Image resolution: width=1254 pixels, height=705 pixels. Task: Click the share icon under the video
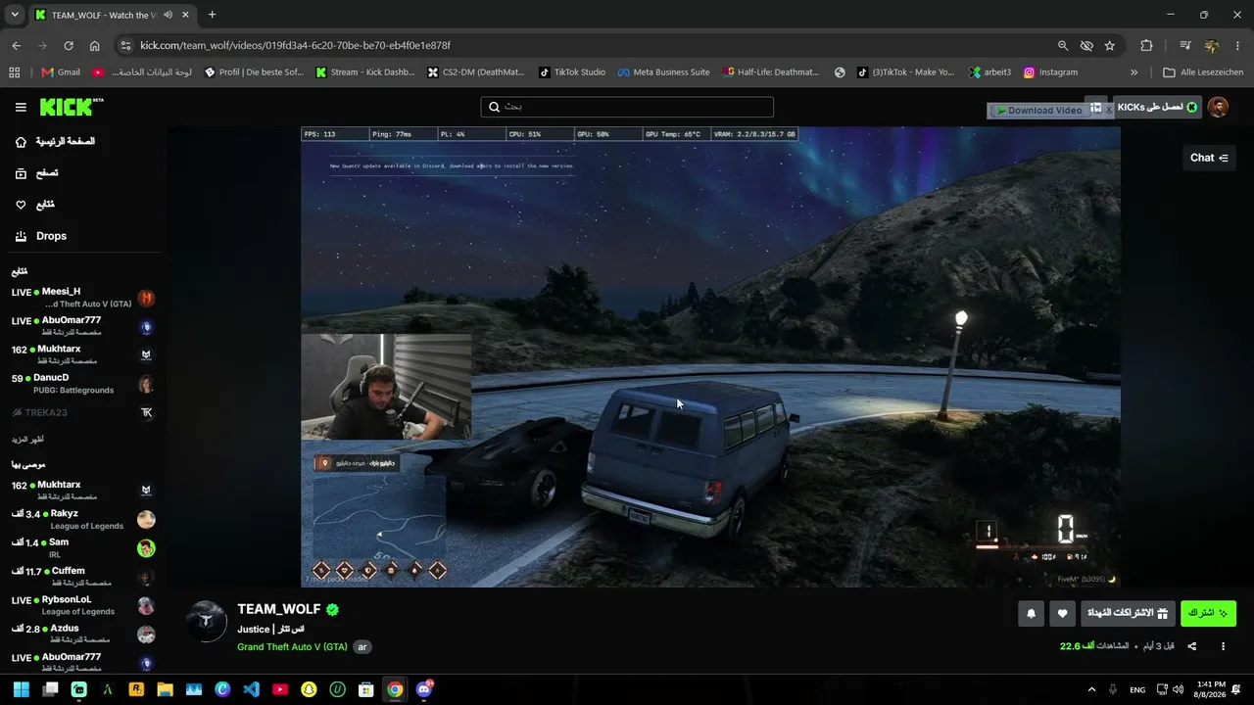[1192, 646]
